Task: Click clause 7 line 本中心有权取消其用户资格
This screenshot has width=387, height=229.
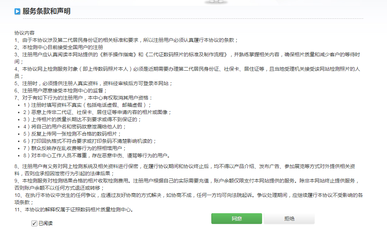Action: tap(84, 98)
